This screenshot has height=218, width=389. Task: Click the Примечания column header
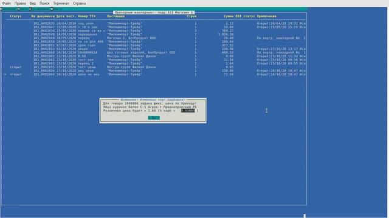266,16
